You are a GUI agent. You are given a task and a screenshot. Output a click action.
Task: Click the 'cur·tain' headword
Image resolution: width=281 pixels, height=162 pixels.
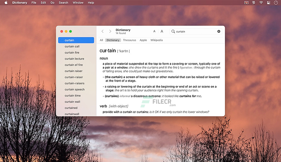point(108,51)
